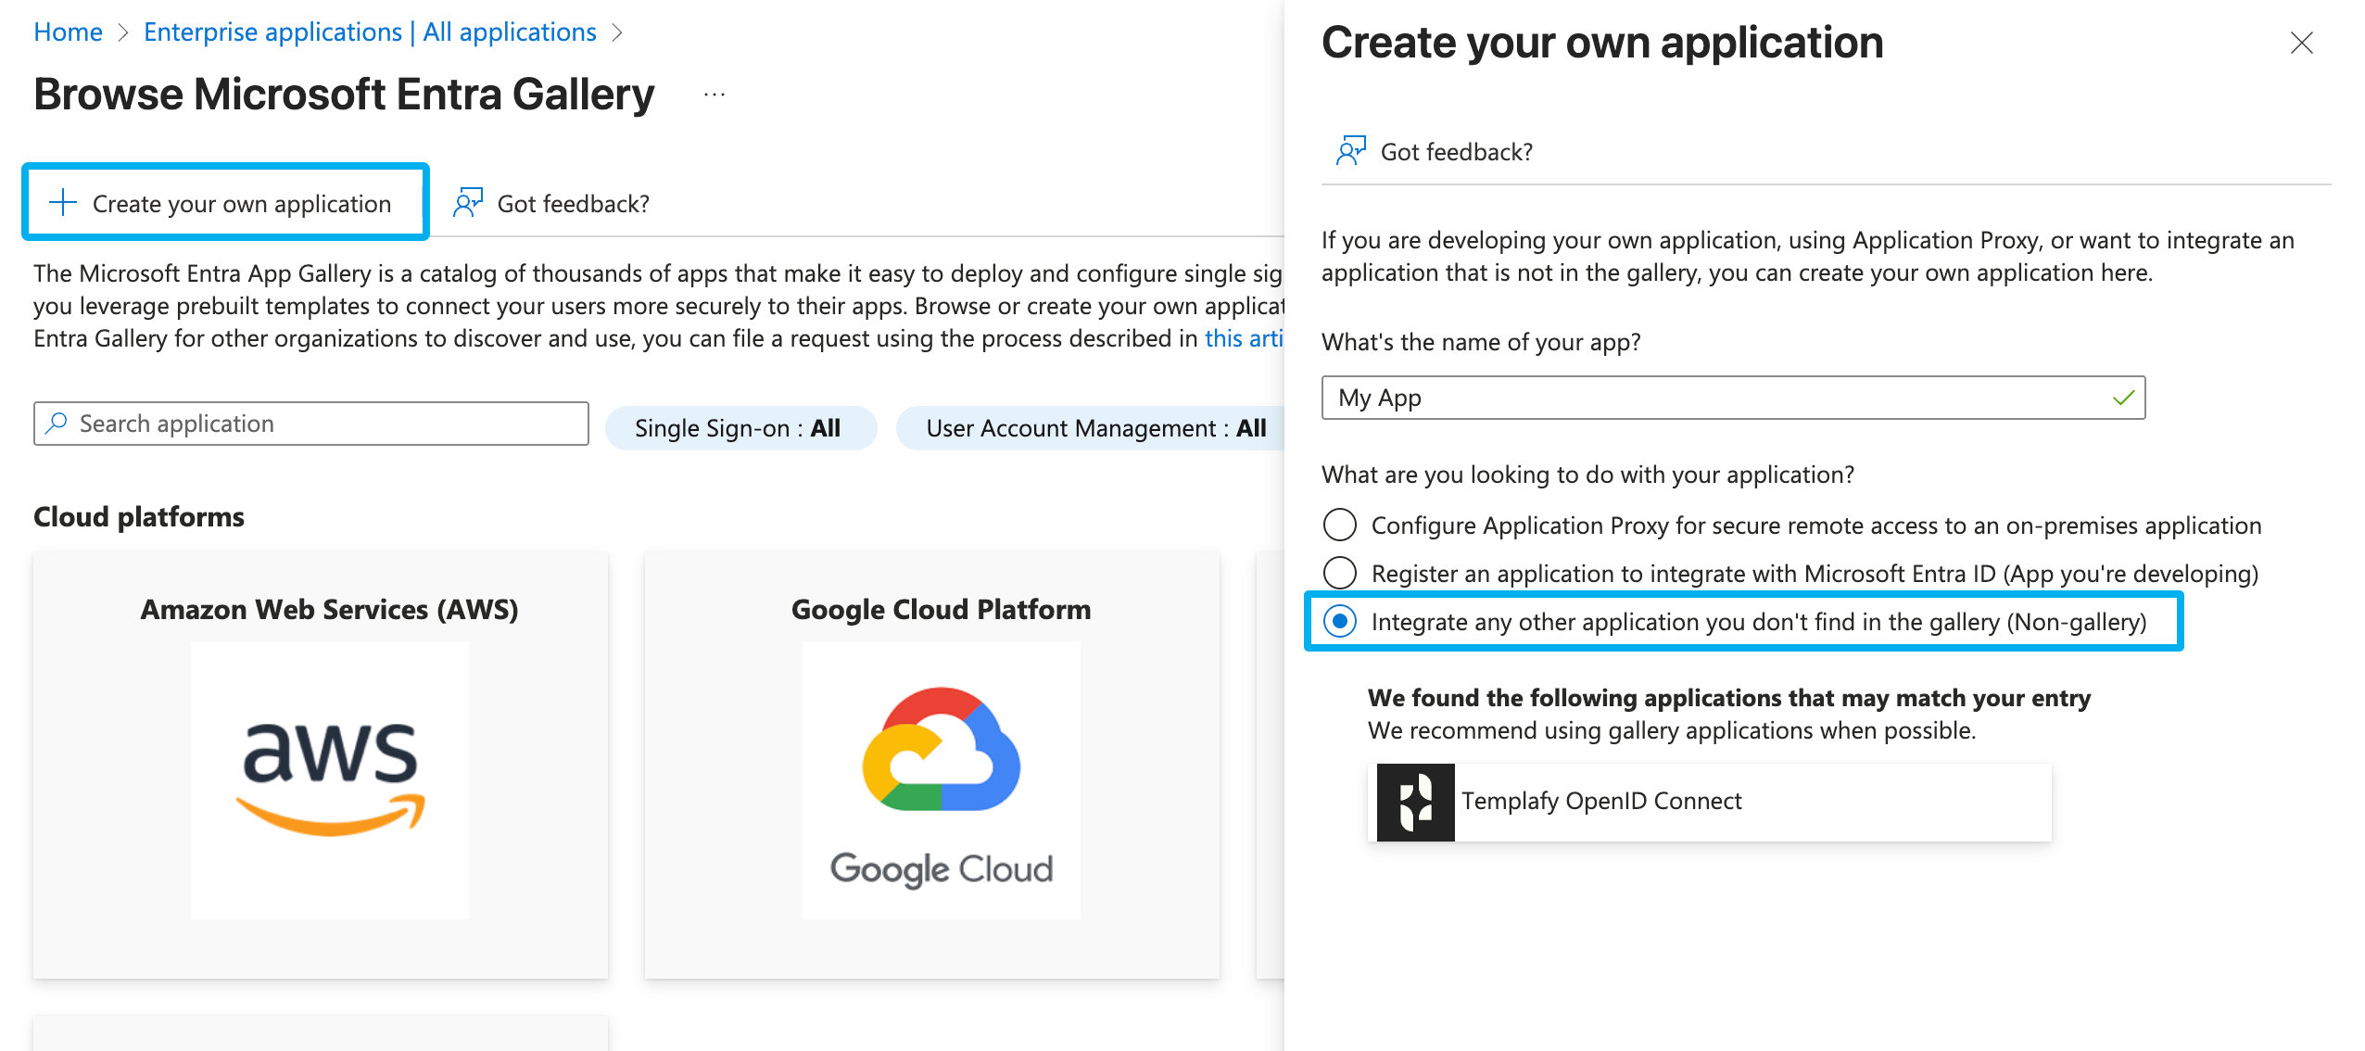Click the ellipsis icon next to the page title

714,93
